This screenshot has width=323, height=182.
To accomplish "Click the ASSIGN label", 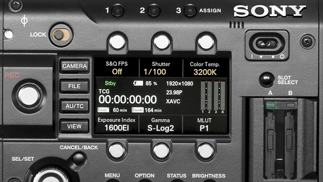I will 210,11.
